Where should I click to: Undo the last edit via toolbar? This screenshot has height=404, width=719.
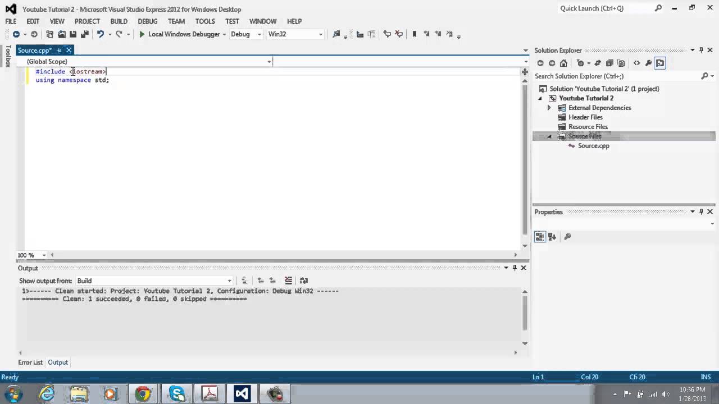101,34
